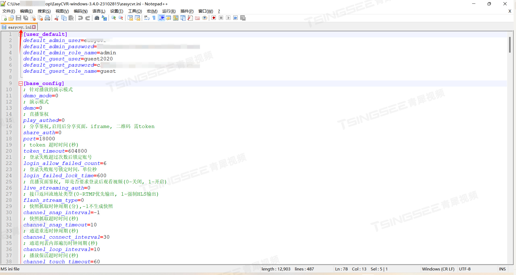Collapse the [base_config] section fold marker
The height and width of the screenshot is (275, 516).
[x=21, y=83]
